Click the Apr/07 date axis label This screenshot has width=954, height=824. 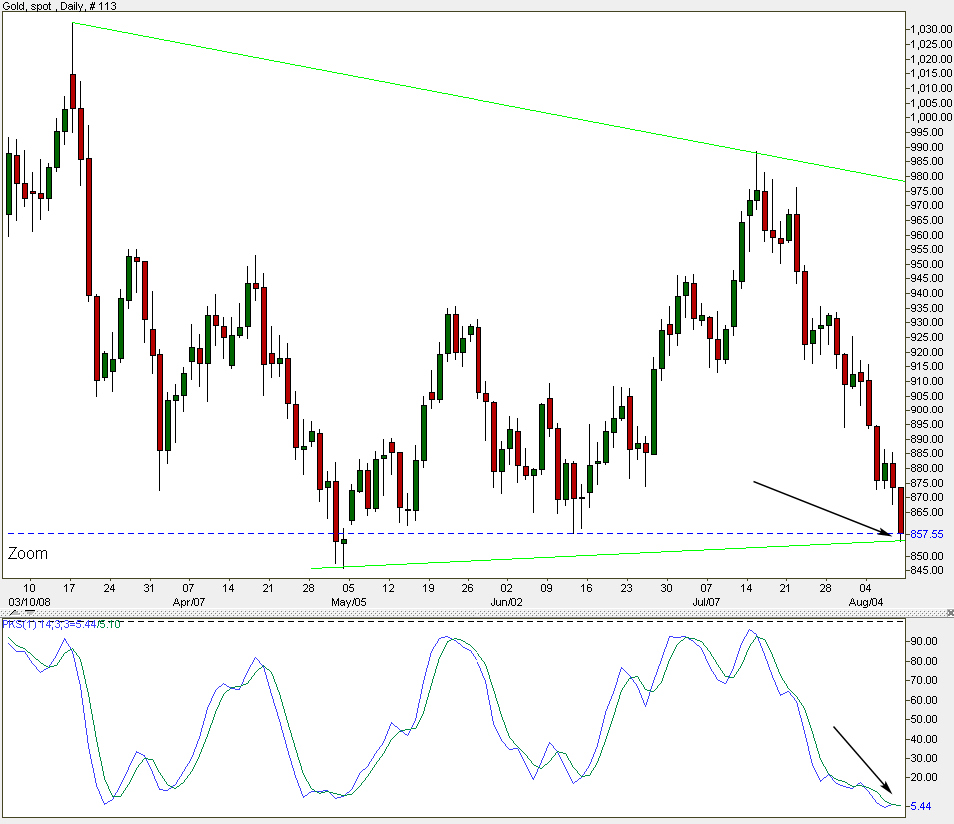[189, 603]
